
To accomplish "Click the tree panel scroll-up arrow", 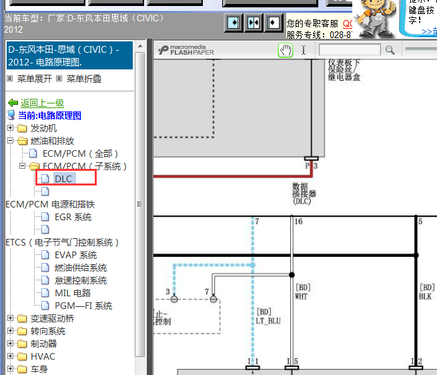I will point(140,46).
